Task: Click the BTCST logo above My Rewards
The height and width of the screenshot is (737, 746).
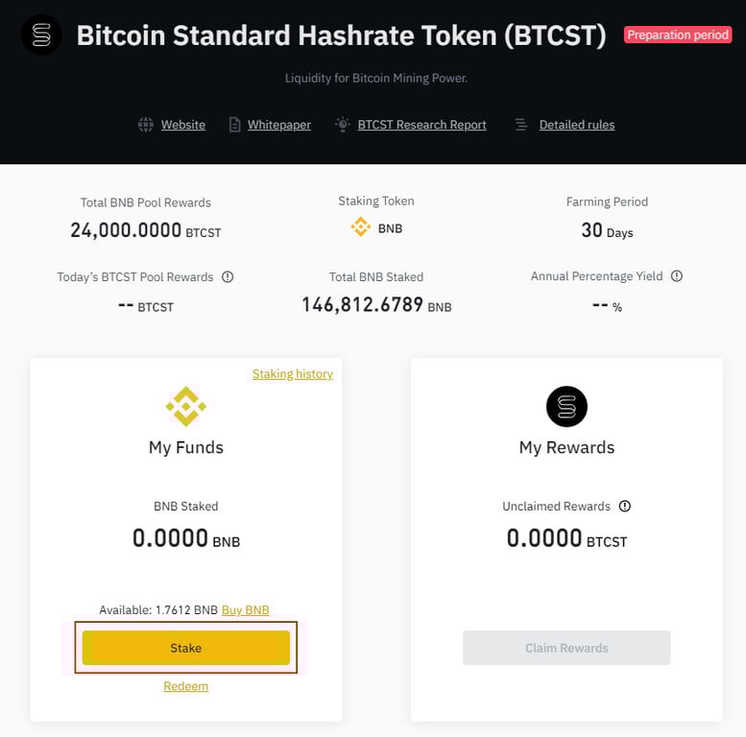Action: (566, 406)
